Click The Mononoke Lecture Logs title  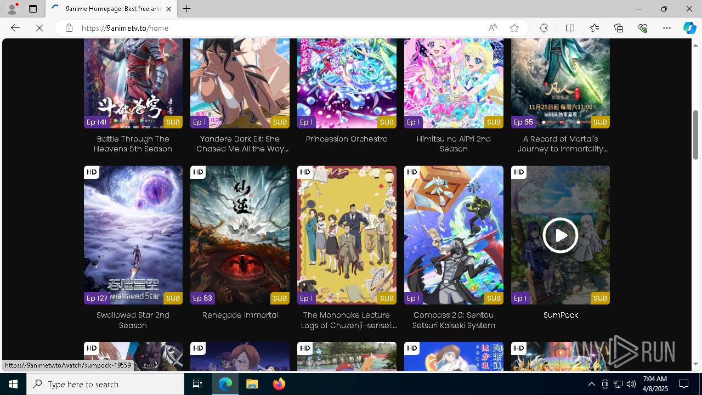tap(349, 320)
